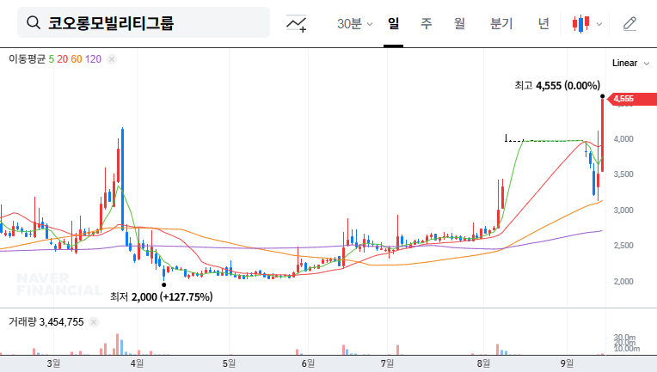Click the 3,500 price axis label
657x372 pixels.
(x=623, y=174)
